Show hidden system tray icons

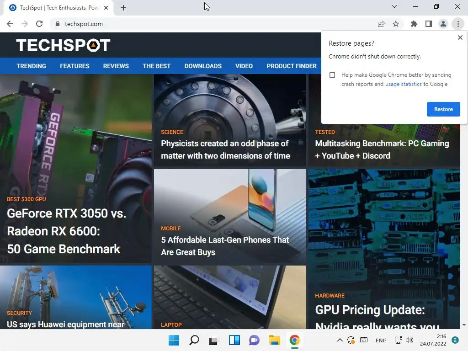coord(340,340)
